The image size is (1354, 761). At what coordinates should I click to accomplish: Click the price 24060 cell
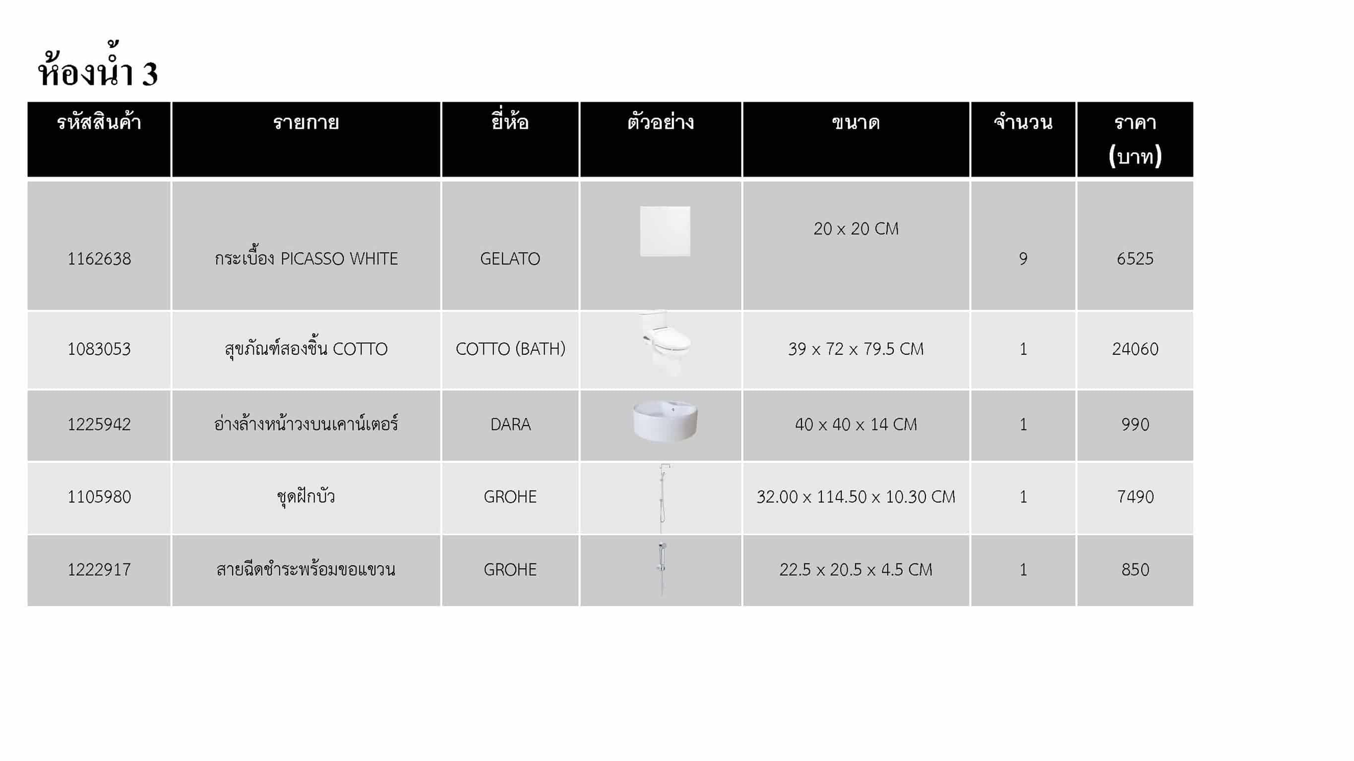point(1135,349)
